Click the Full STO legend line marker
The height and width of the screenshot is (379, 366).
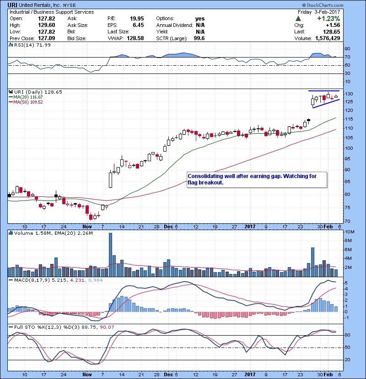pyautogui.click(x=11, y=327)
